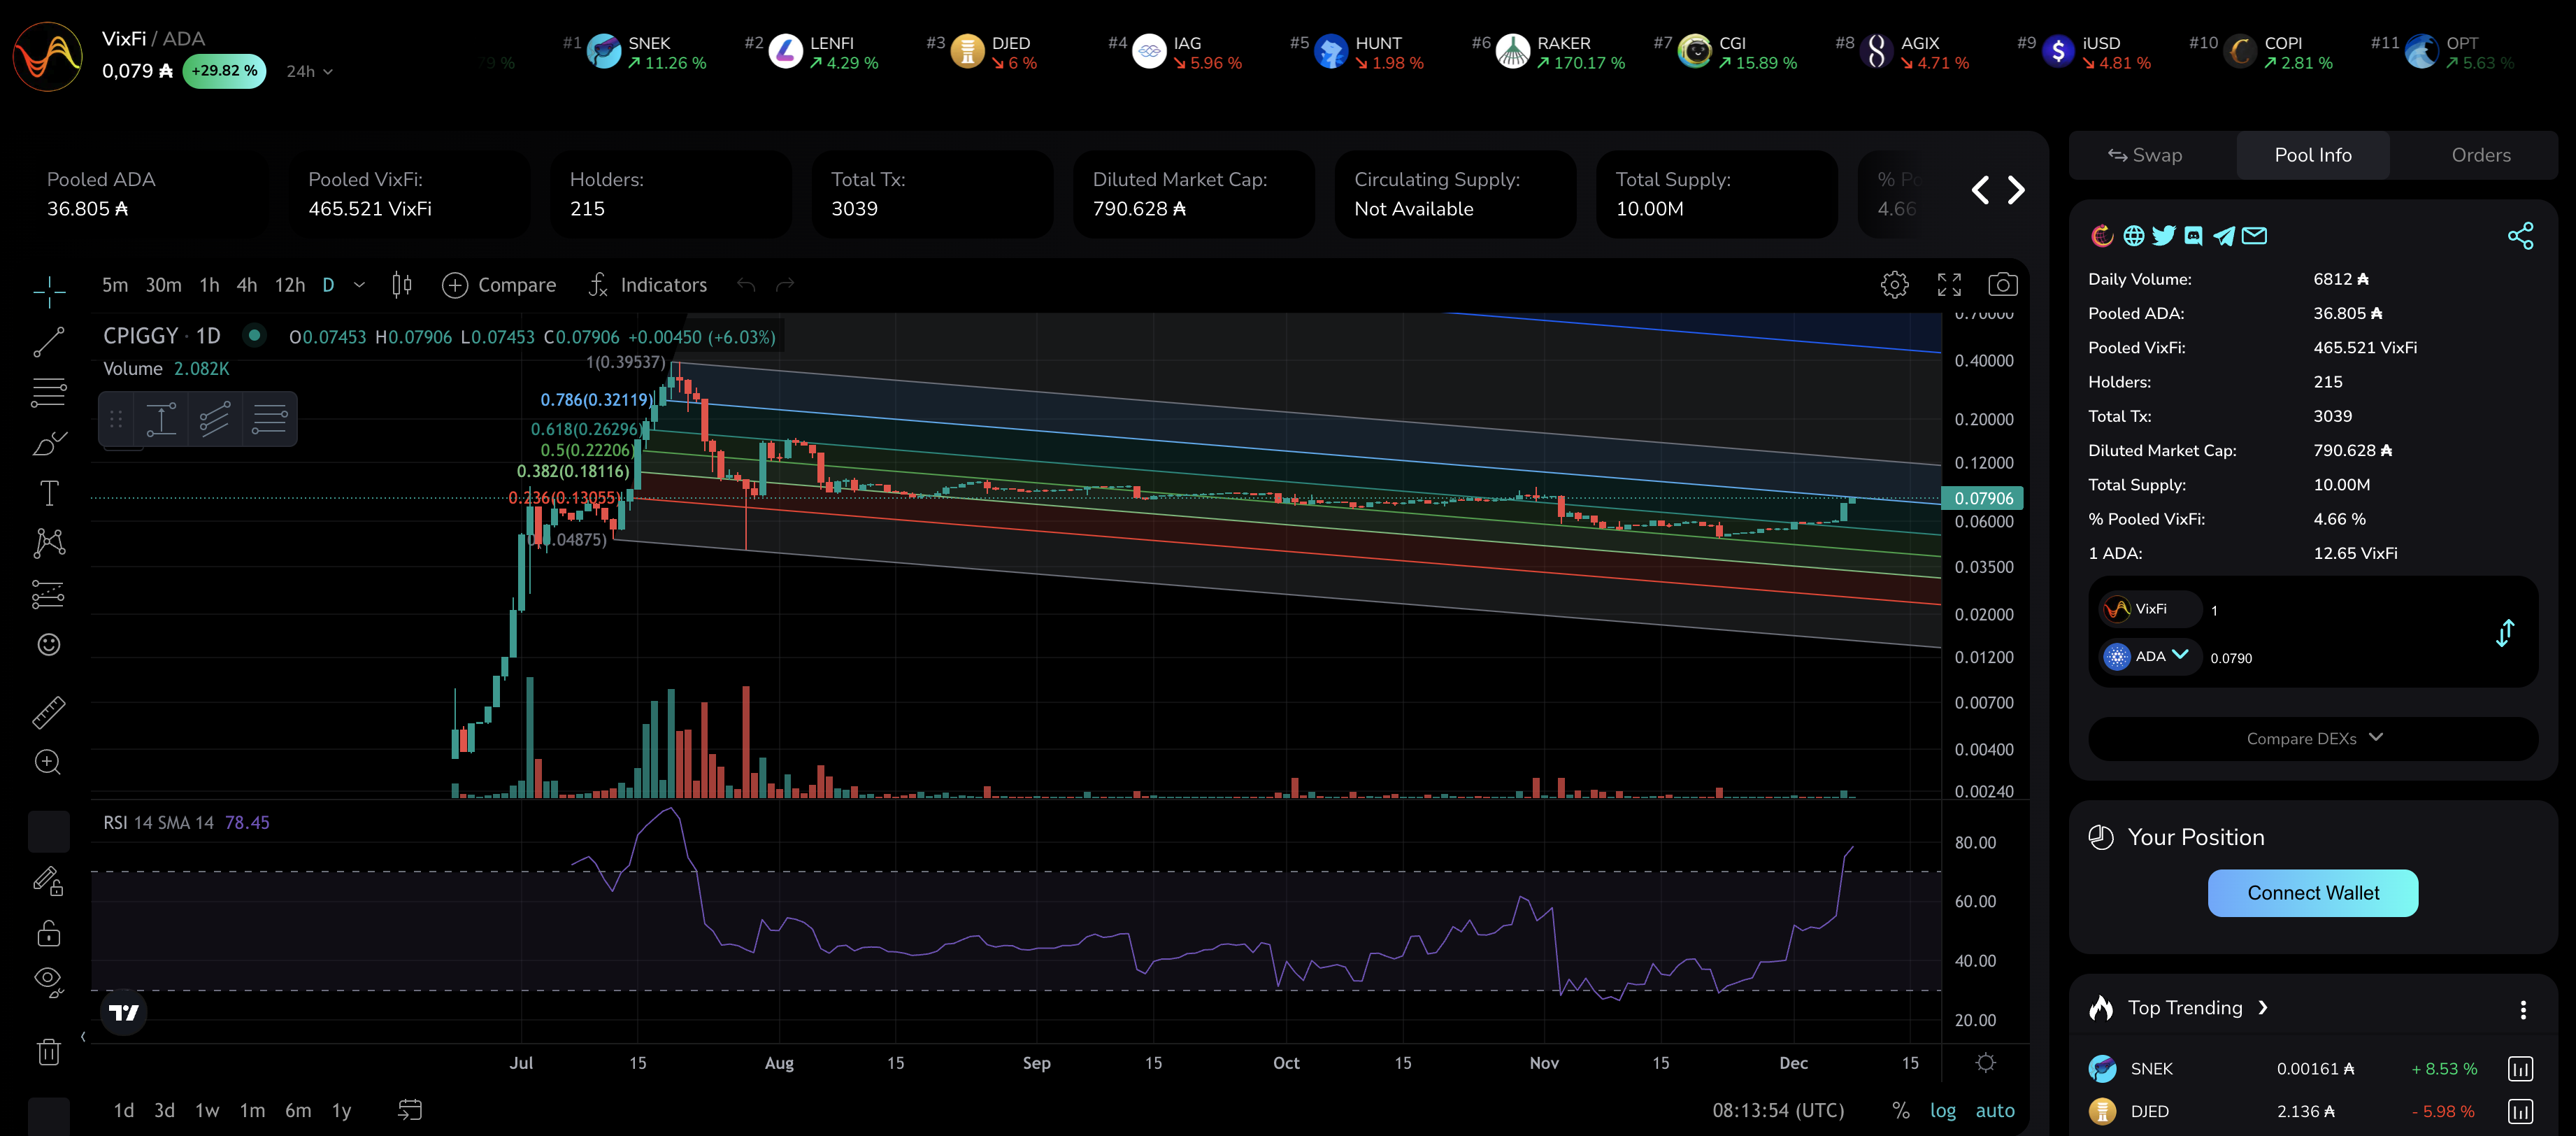This screenshot has width=2576, height=1136.
Task: Open the Indicators menu
Action: coord(647,285)
